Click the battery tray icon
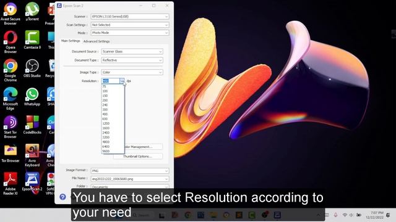The image size is (396, 222). 359,215
